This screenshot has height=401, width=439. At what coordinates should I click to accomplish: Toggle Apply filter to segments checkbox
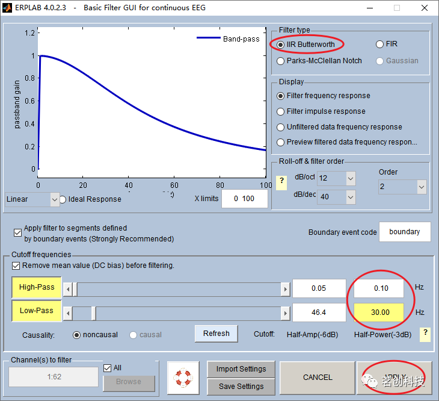tap(17, 233)
